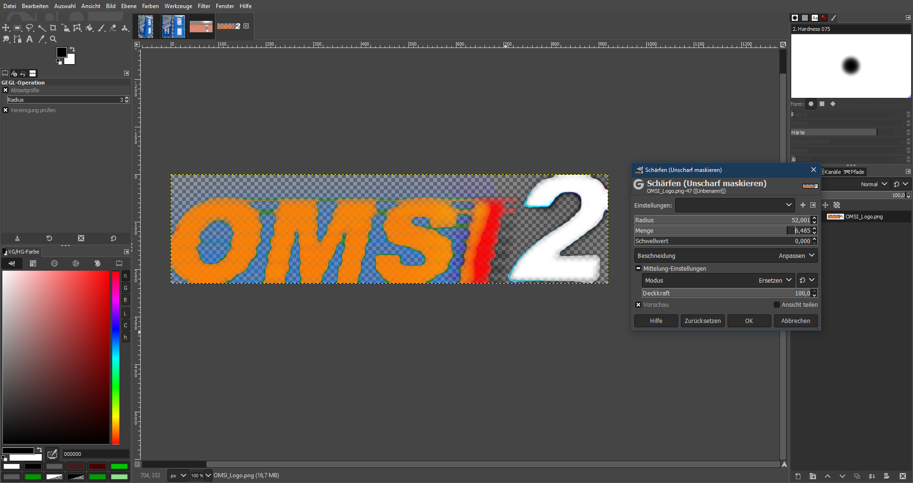Select the Move tool in the toolbox

[x=6, y=28]
